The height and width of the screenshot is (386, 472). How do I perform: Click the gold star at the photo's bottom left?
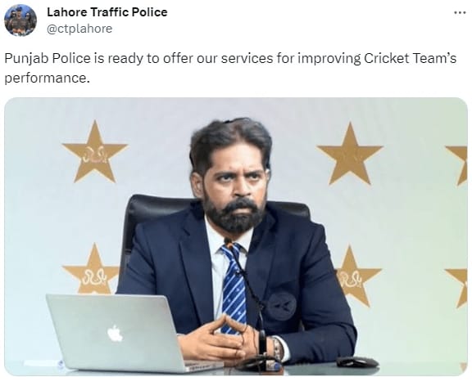(x=91, y=269)
